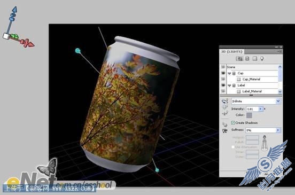The height and width of the screenshot is (195, 295).
Task: Select the Filter By Lights bulb icon
Action: click(x=262, y=58)
